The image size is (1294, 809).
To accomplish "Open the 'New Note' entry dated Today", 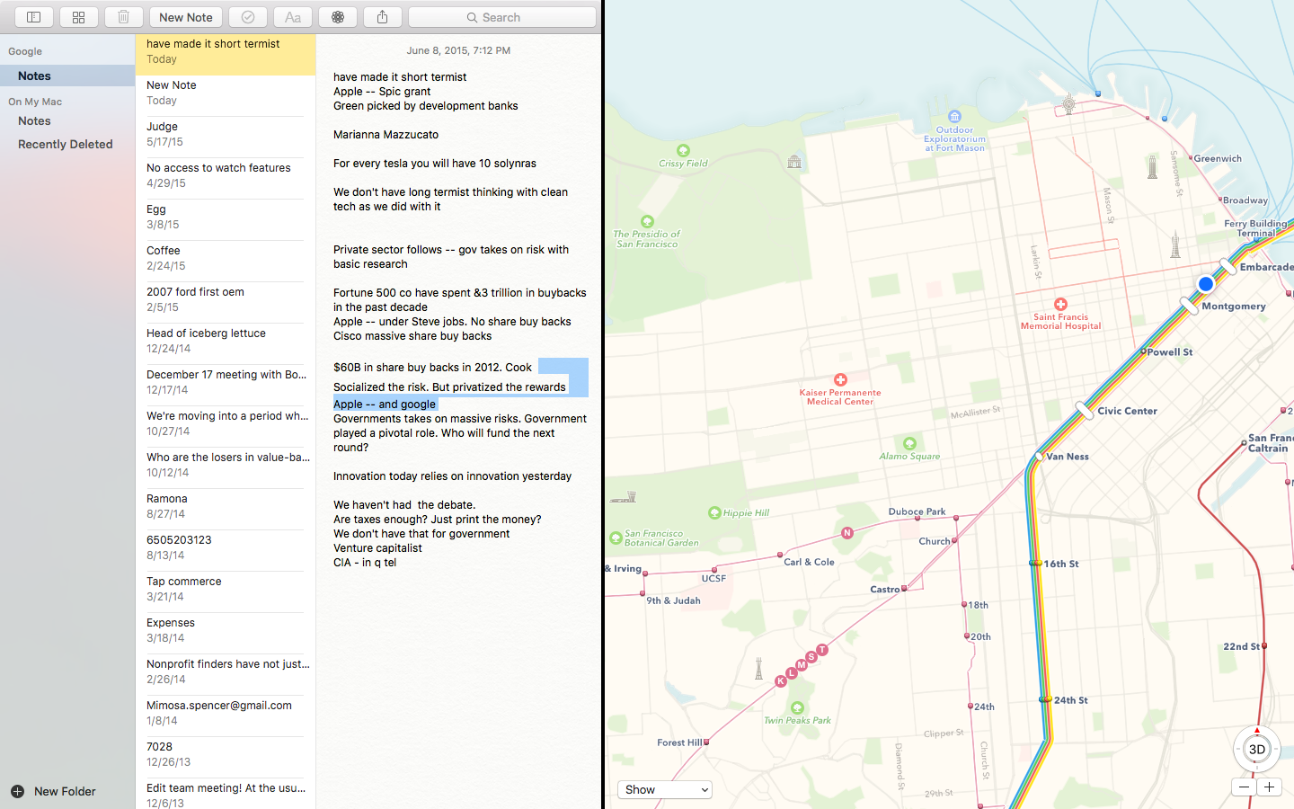I will tap(226, 95).
